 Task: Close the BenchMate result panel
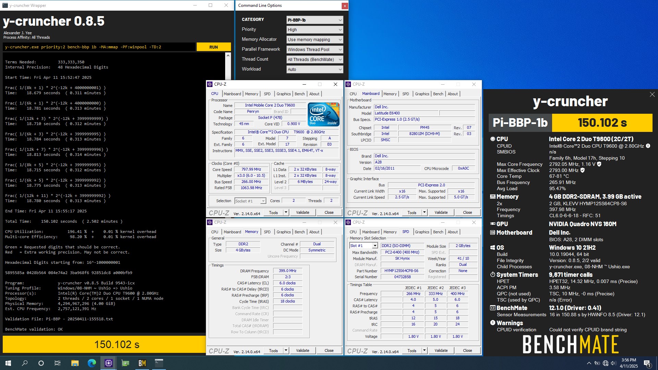[x=652, y=94]
